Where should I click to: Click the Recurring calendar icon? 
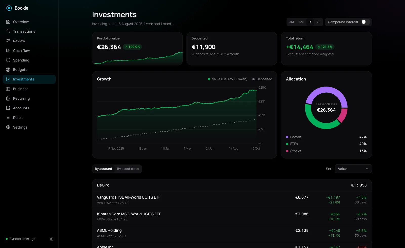coord(8,98)
